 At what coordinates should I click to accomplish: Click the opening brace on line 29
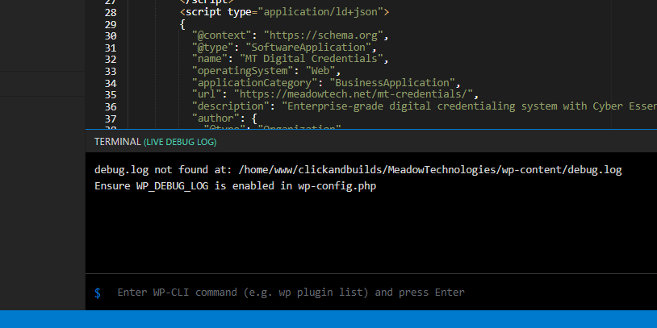coord(182,24)
